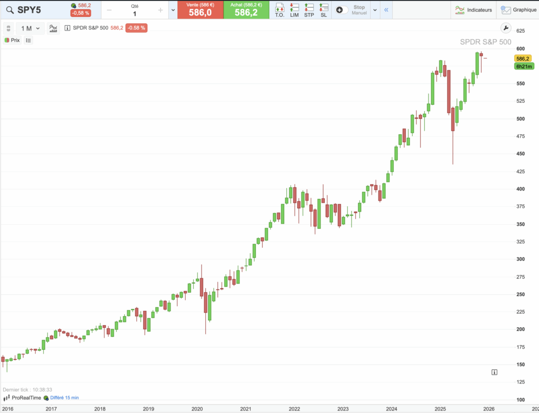Select the LIM limit order icon
This screenshot has width=539, height=413.
coord(294,9)
